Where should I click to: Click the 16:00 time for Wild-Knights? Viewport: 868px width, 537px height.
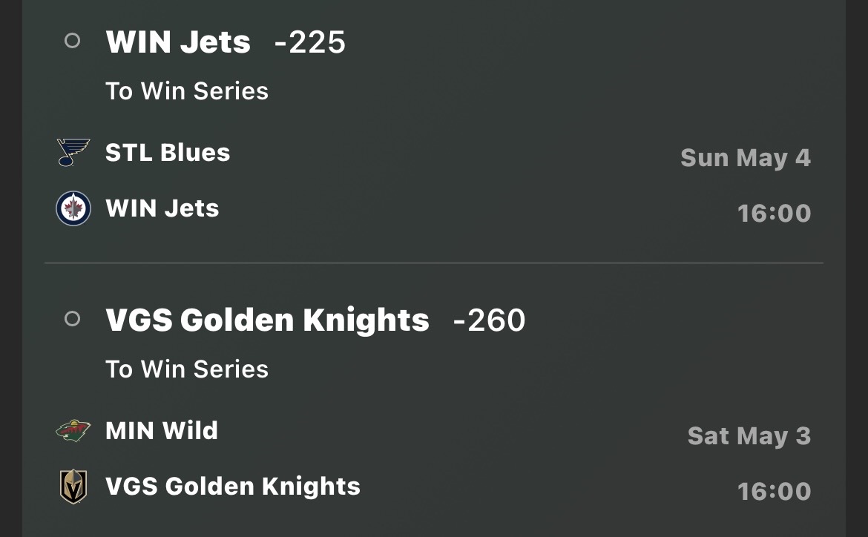[775, 491]
